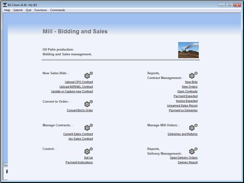This screenshot has width=244, height=183.
Task: Open Current Sales Contract
Action: 78,134
